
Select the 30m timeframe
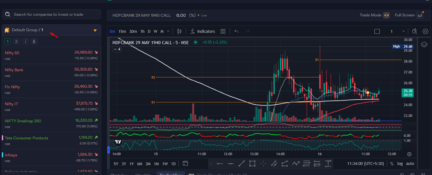[x=133, y=31]
